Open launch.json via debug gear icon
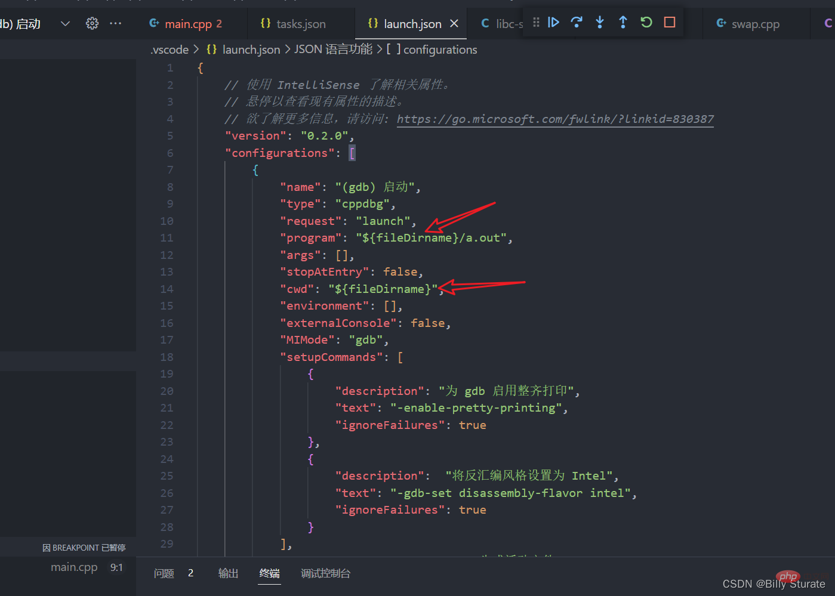Image resolution: width=835 pixels, height=596 pixels. (92, 23)
